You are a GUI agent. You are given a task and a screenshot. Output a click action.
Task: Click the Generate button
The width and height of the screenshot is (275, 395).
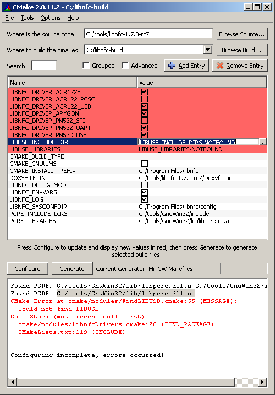[x=72, y=269]
